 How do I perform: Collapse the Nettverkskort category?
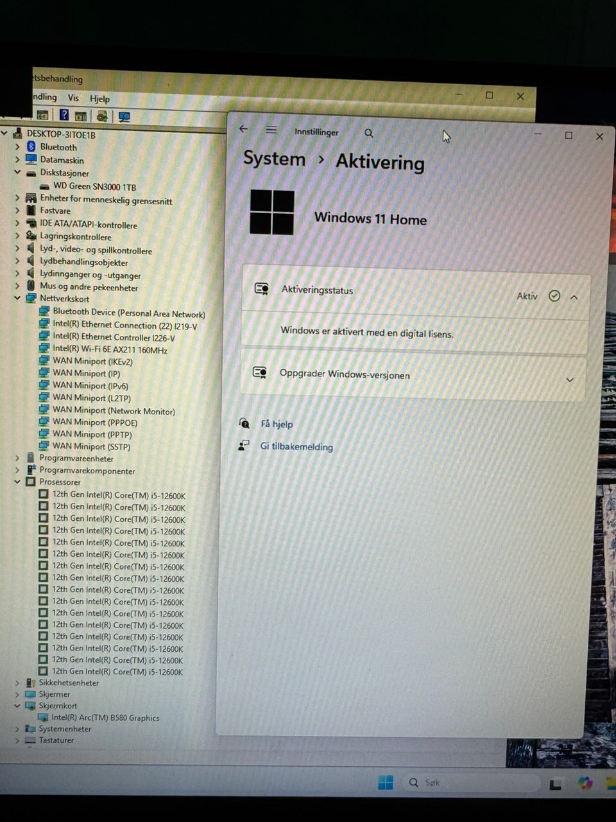(x=18, y=298)
